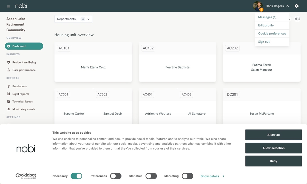Viewport: 307px width, 184px height.
Task: Collapse the Hank Rogers user menu chevron
Action: pyautogui.click(x=288, y=6)
